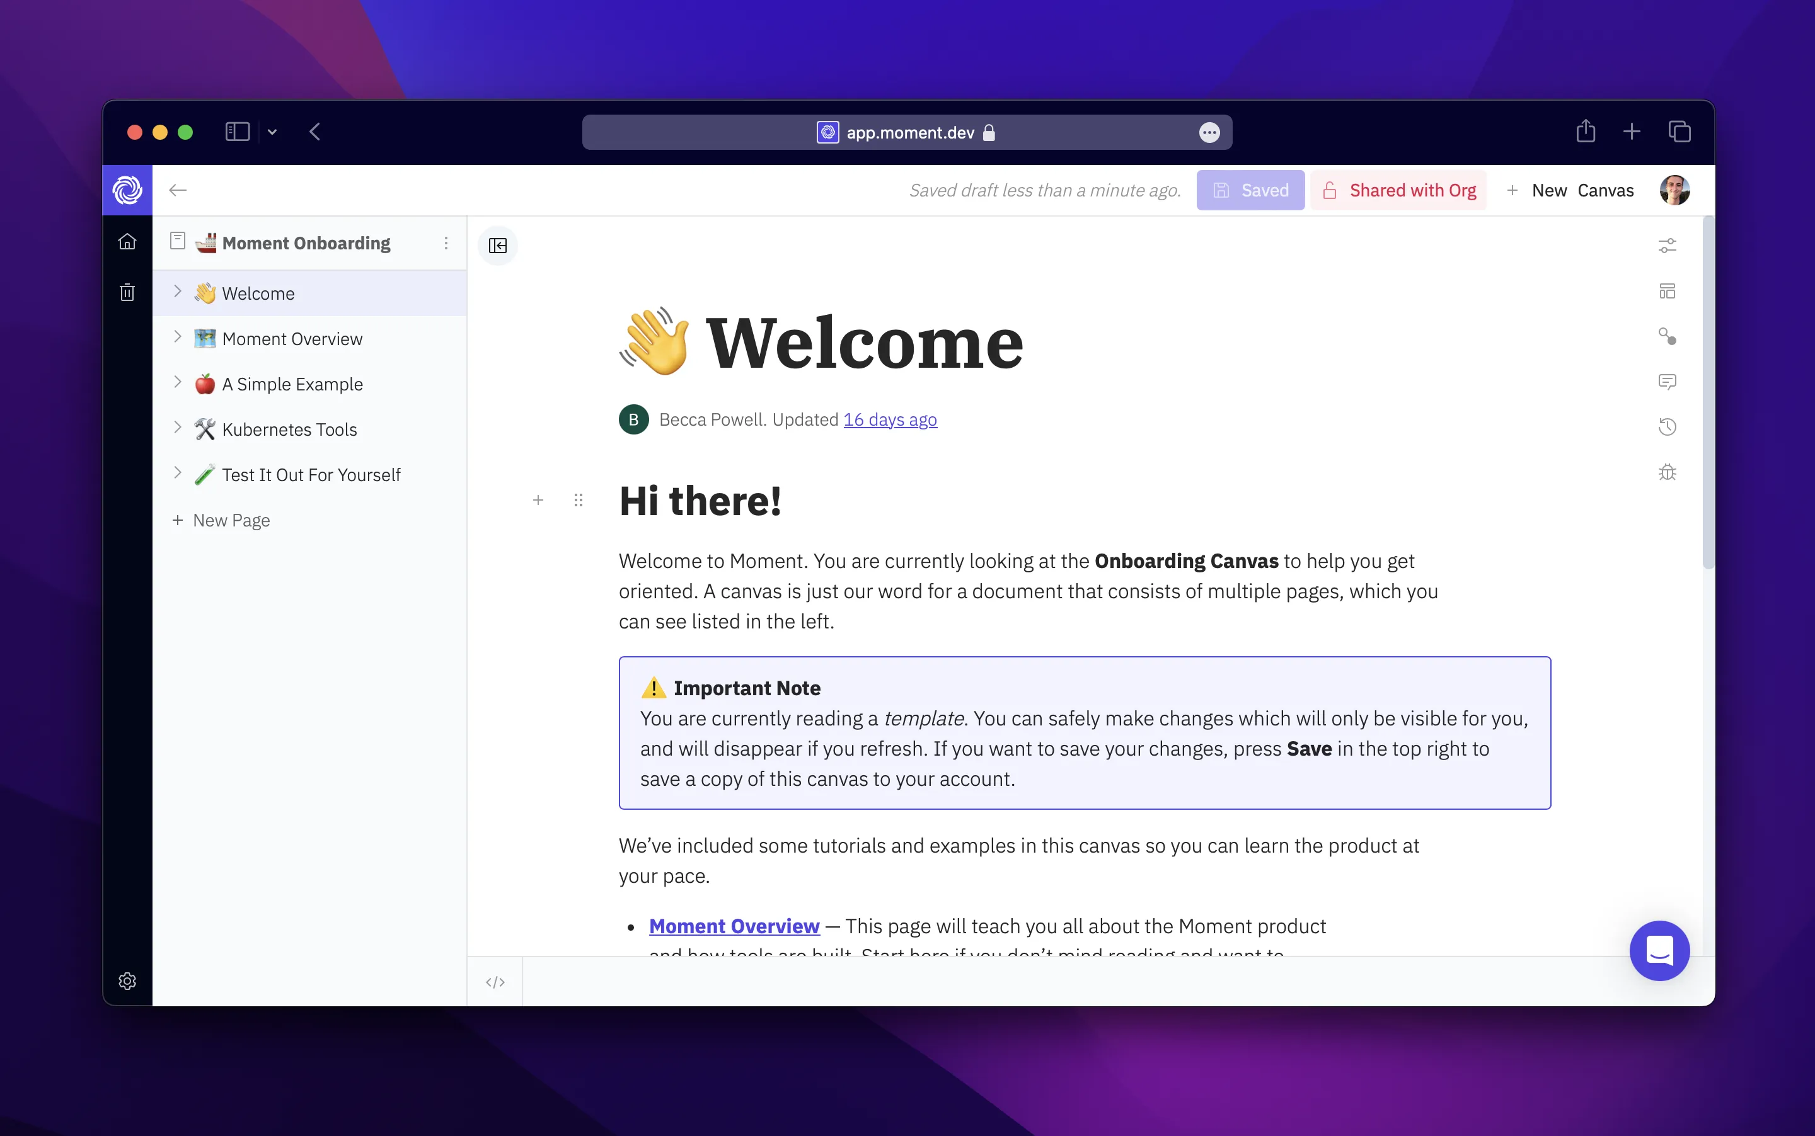Add a New Page
Image resolution: width=1815 pixels, height=1136 pixels.
click(x=221, y=520)
